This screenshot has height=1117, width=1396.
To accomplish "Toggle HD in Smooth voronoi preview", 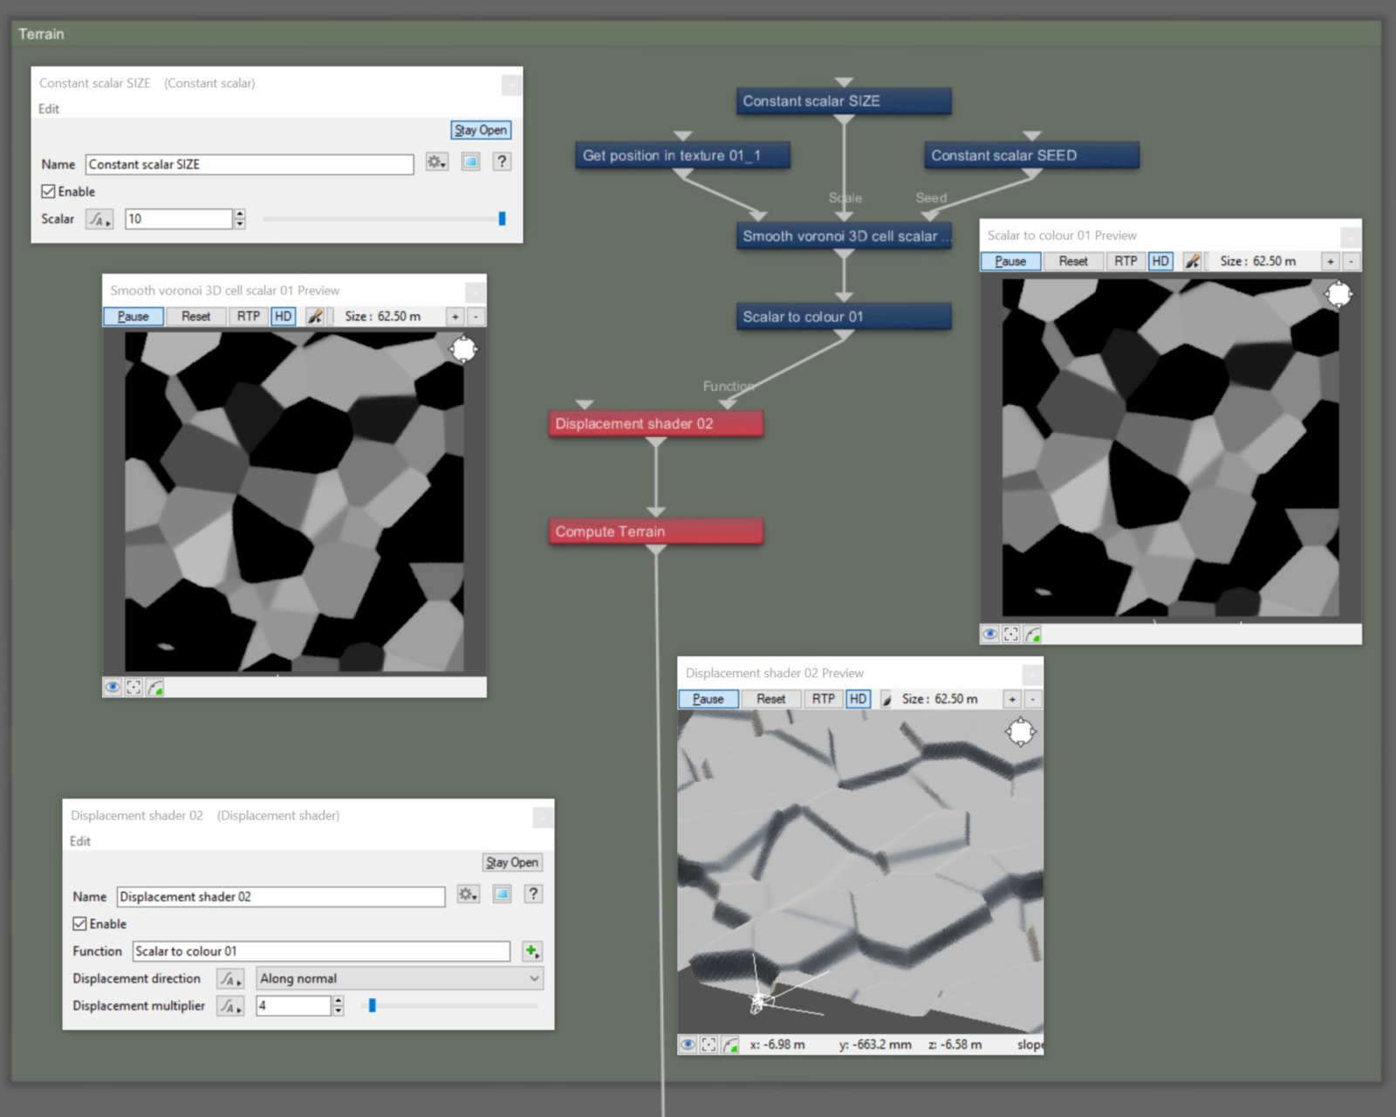I will 284,316.
